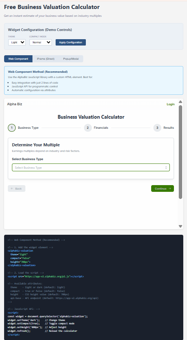Switch to the Web Component tab
This screenshot has height=340, width=187.
(x=18, y=59)
